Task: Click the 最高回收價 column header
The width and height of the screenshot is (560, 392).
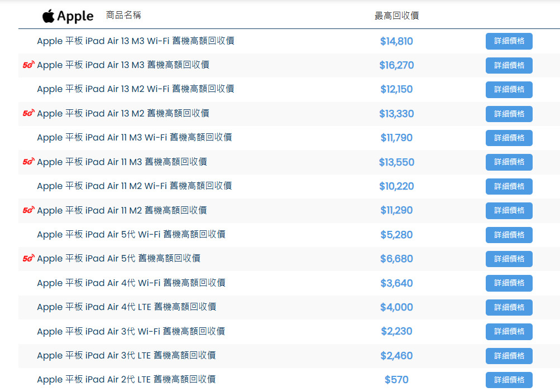Action: [x=396, y=16]
